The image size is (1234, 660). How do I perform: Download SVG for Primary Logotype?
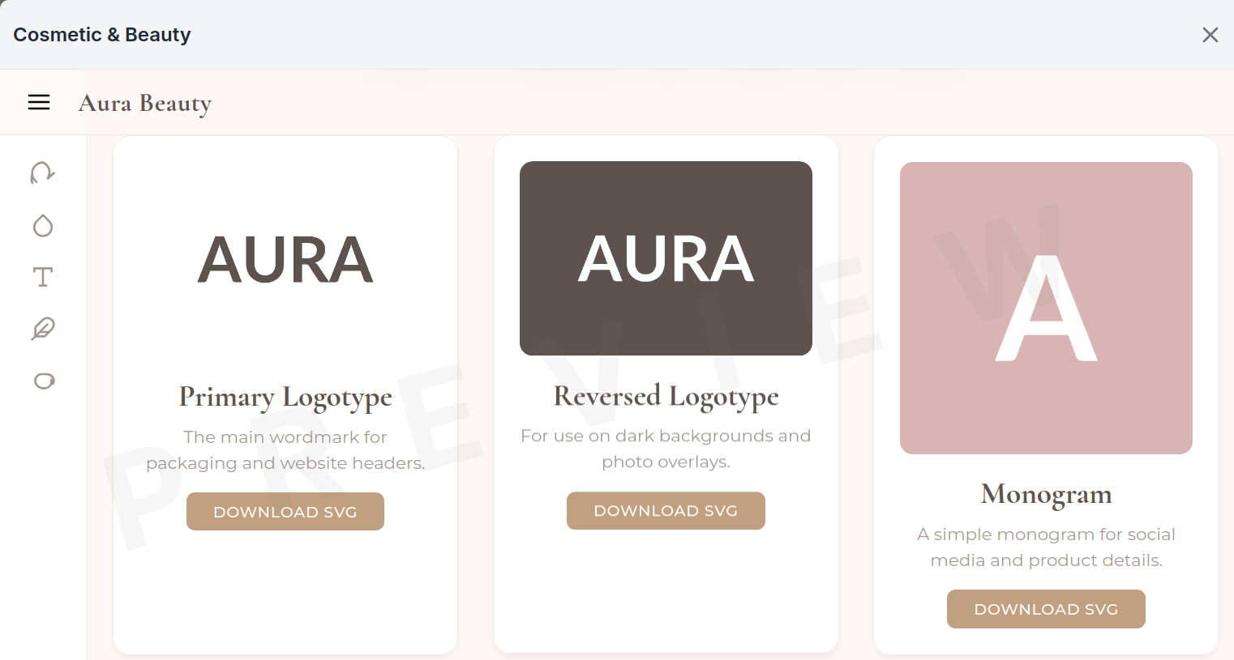click(x=285, y=512)
